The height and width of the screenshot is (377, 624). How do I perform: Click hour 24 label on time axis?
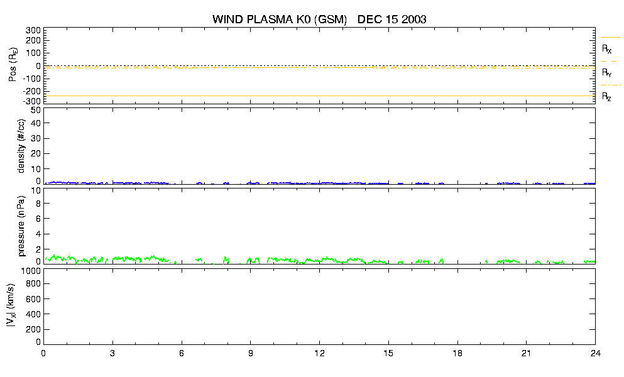pyautogui.click(x=595, y=353)
